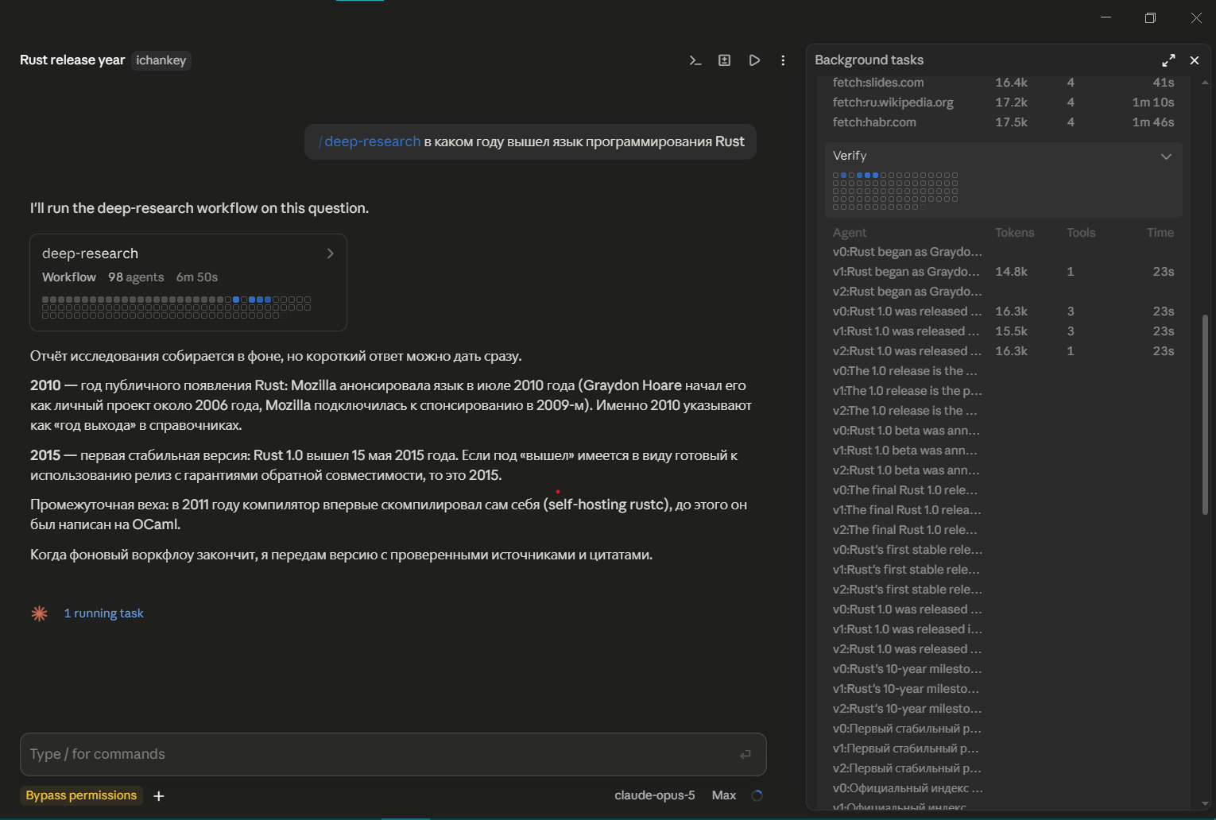The image size is (1216, 820).
Task: Focus the Type / for commands input
Action: [393, 755]
